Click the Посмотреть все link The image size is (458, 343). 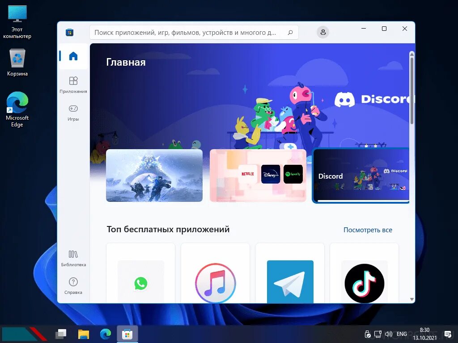click(x=368, y=230)
